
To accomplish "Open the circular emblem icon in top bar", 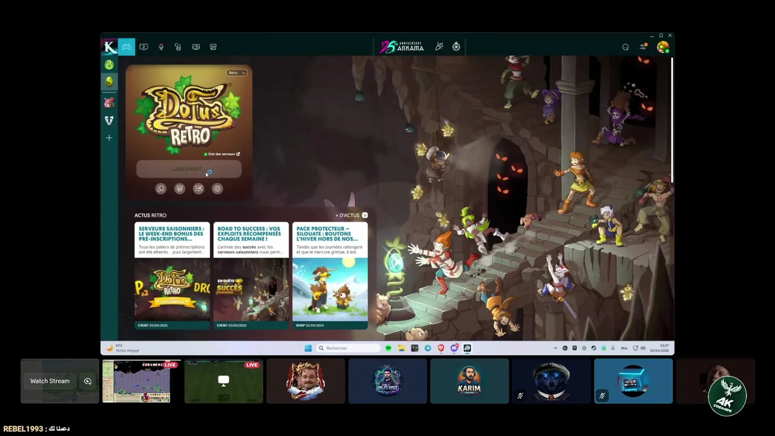I will [x=457, y=47].
